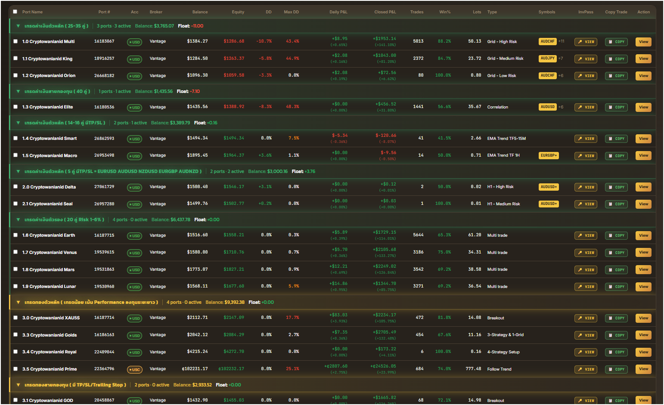Viewport: 664px width, 405px height.
Task: Open InvPass key VIEW for Multi row
Action: (586, 42)
